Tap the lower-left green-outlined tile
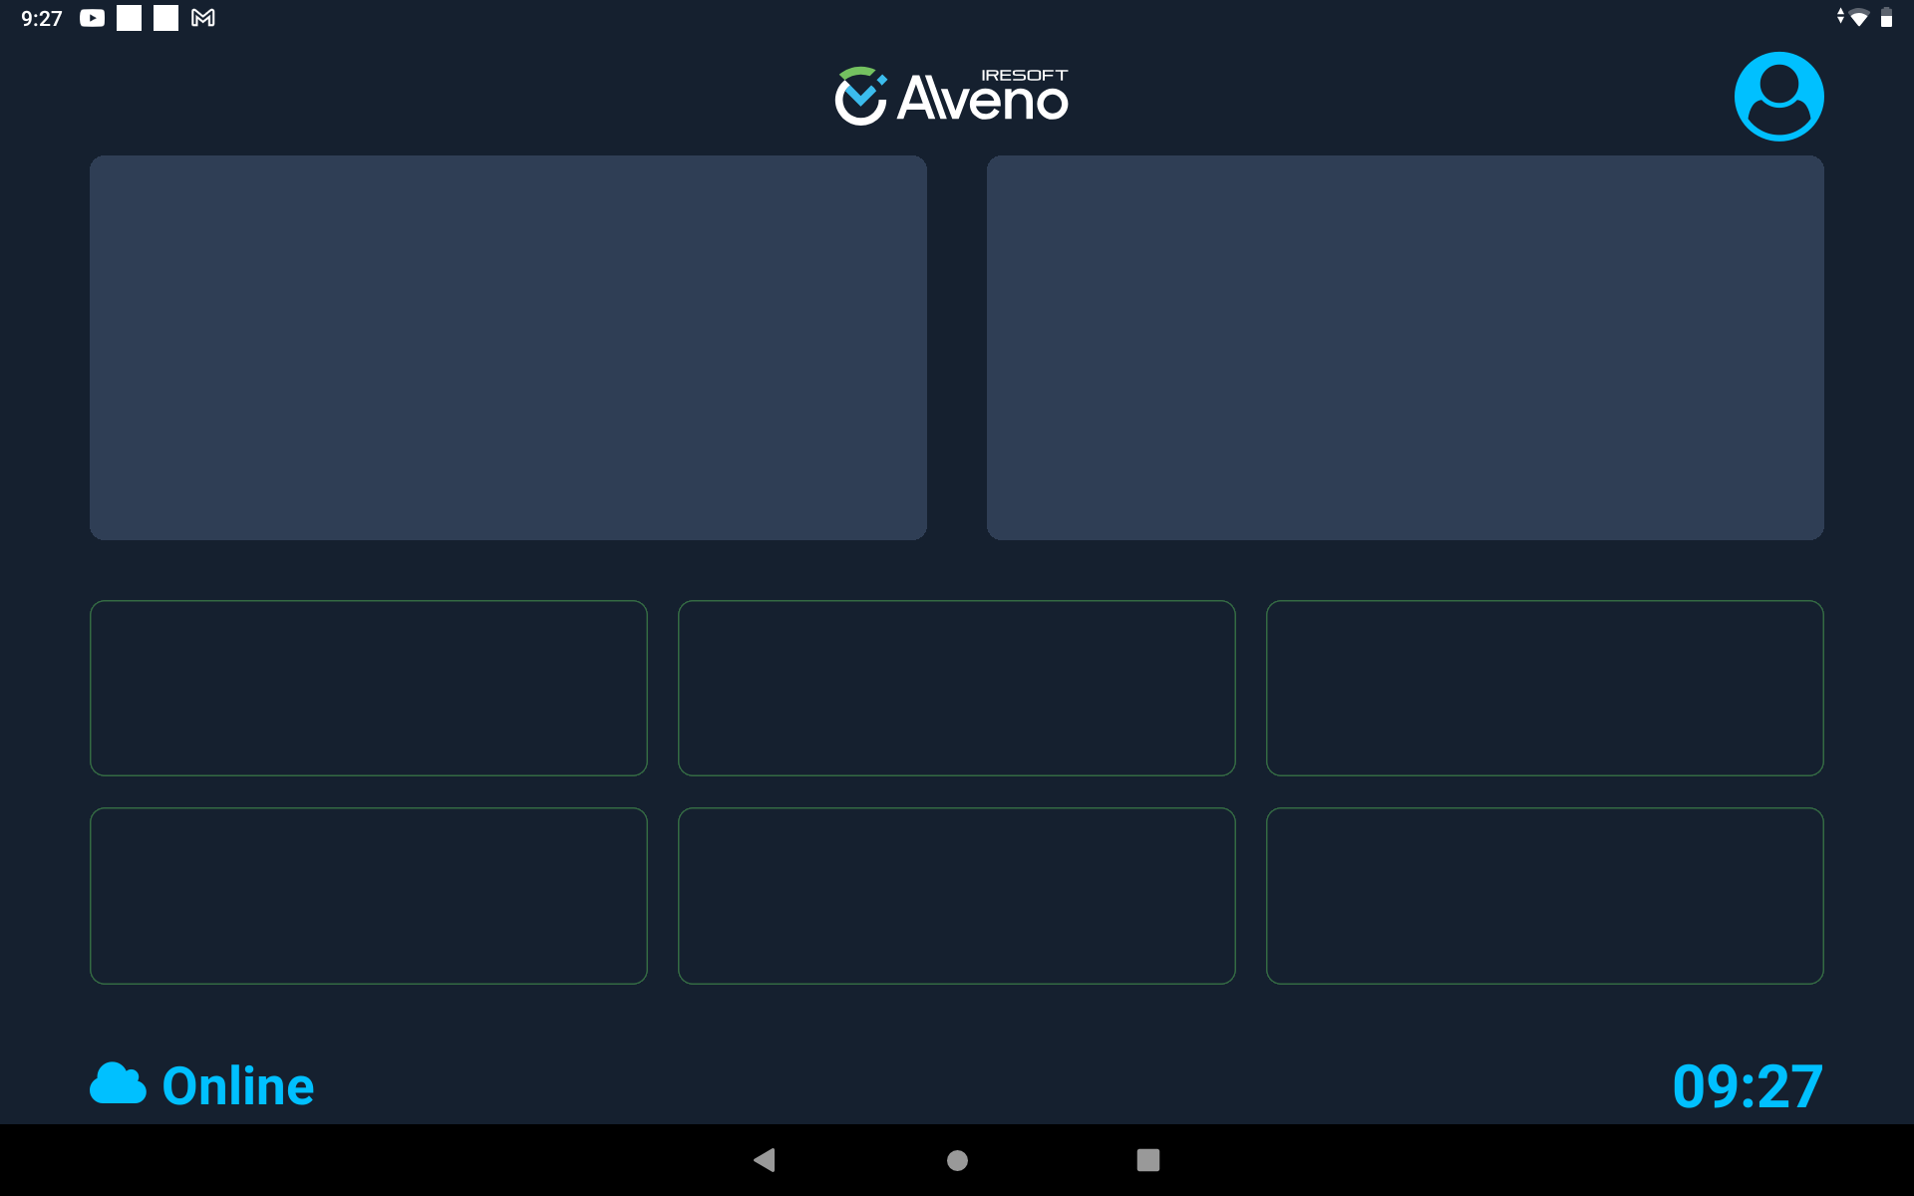This screenshot has height=1196, width=1914. click(x=369, y=896)
